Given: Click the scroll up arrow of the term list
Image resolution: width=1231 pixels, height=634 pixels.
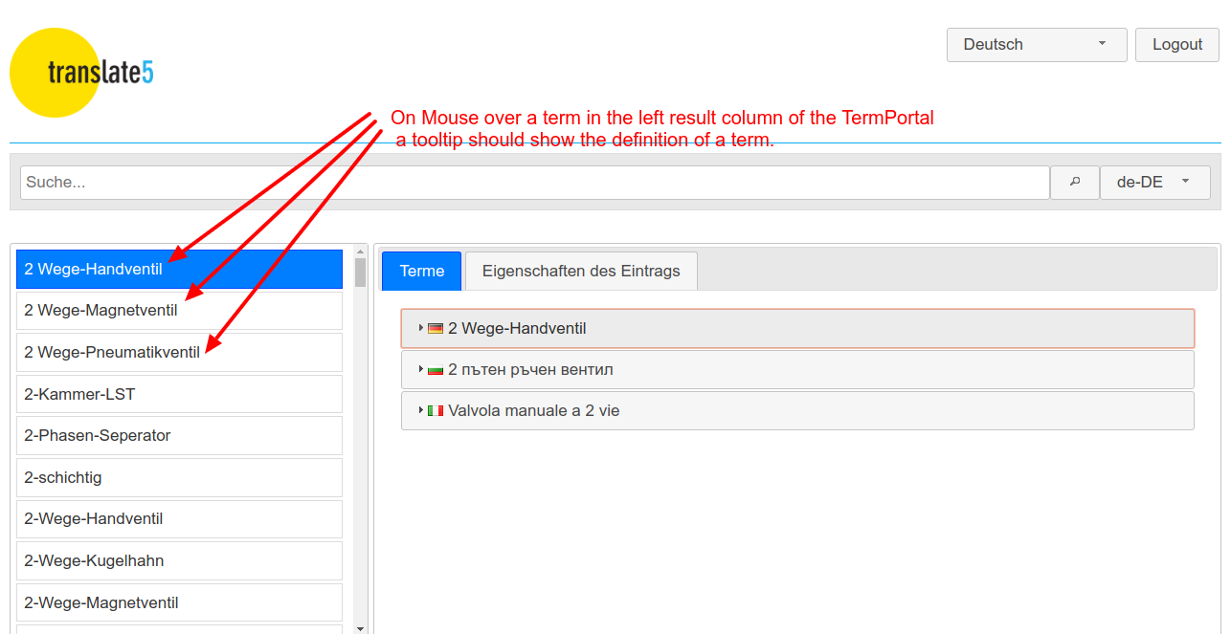Looking at the screenshot, I should [x=360, y=251].
